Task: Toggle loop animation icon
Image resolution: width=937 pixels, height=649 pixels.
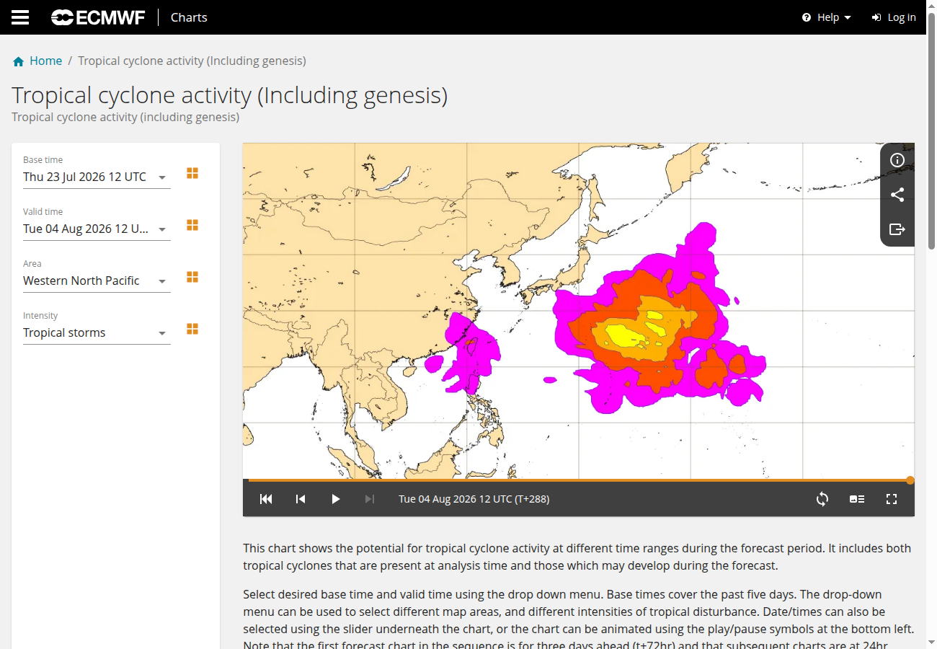Action: point(822,499)
